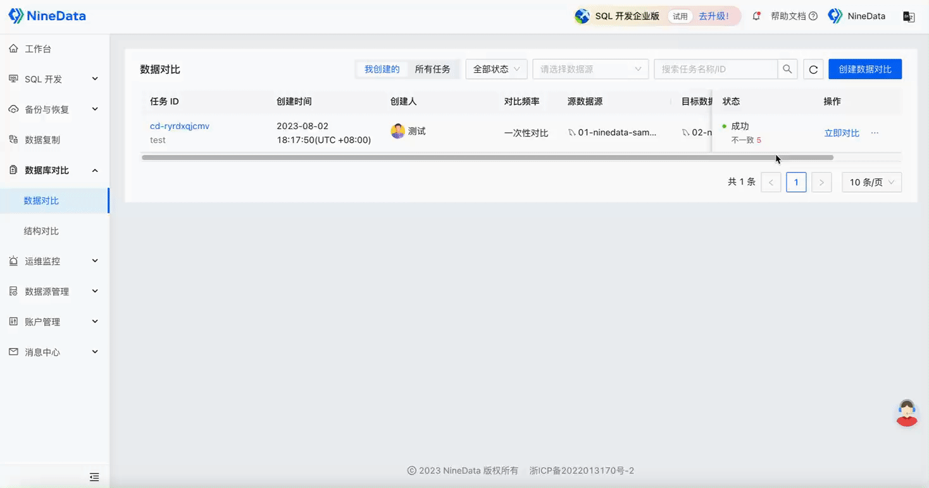Click the 对比频率 column header
The height and width of the screenshot is (488, 929).
coord(522,101)
